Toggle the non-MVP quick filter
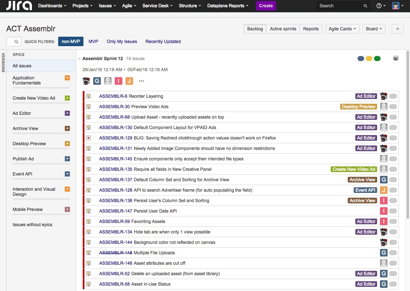The width and height of the screenshot is (410, 291). point(71,41)
